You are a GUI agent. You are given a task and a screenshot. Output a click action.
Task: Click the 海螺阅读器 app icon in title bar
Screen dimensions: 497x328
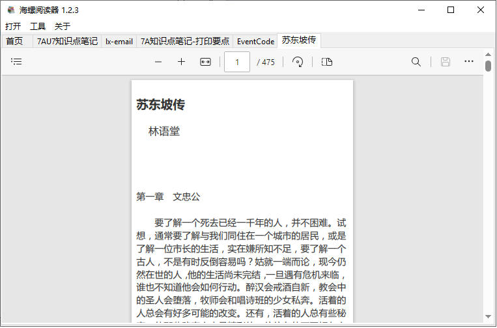click(x=11, y=10)
